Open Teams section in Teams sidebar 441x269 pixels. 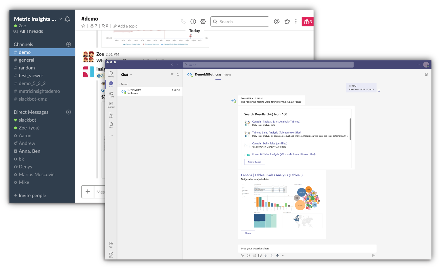click(x=111, y=94)
